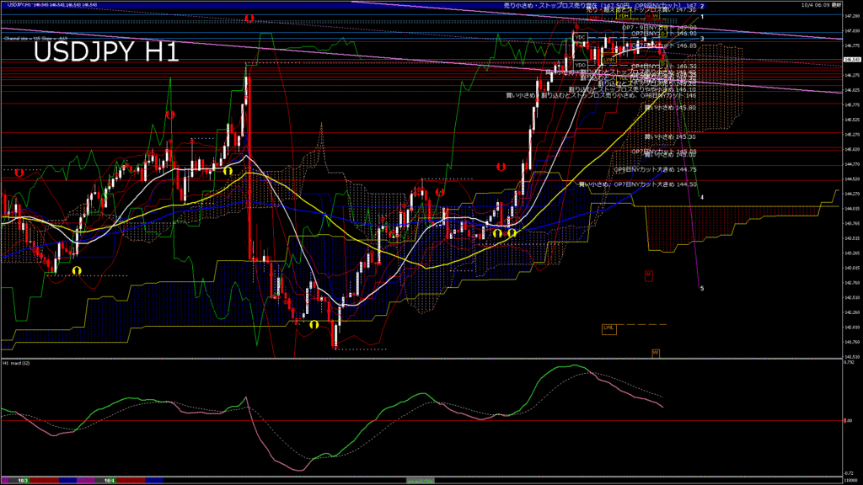Select the Channel size info text

coord(34,39)
